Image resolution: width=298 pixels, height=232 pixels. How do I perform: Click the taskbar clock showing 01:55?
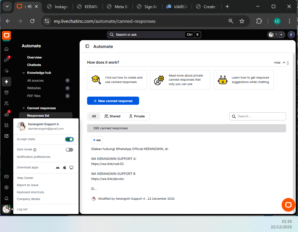287,221
